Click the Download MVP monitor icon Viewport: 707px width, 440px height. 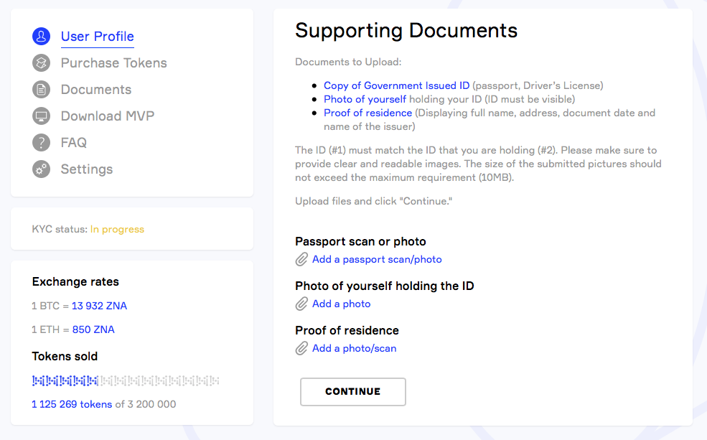click(x=41, y=116)
